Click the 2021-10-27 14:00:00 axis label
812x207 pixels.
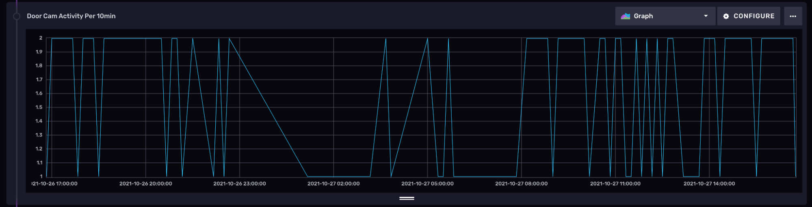(709, 184)
